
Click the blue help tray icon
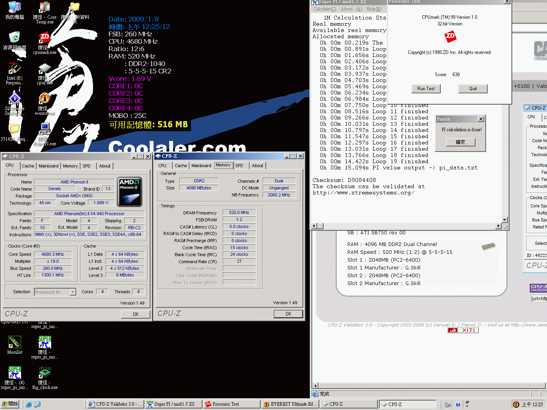coord(458,405)
